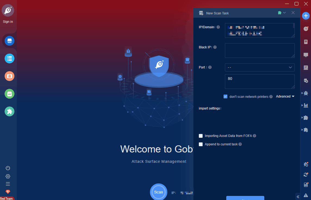The height and width of the screenshot is (200, 311).
Task: Open the Extensions puzzle icon in left sidebar
Action: tap(10, 111)
